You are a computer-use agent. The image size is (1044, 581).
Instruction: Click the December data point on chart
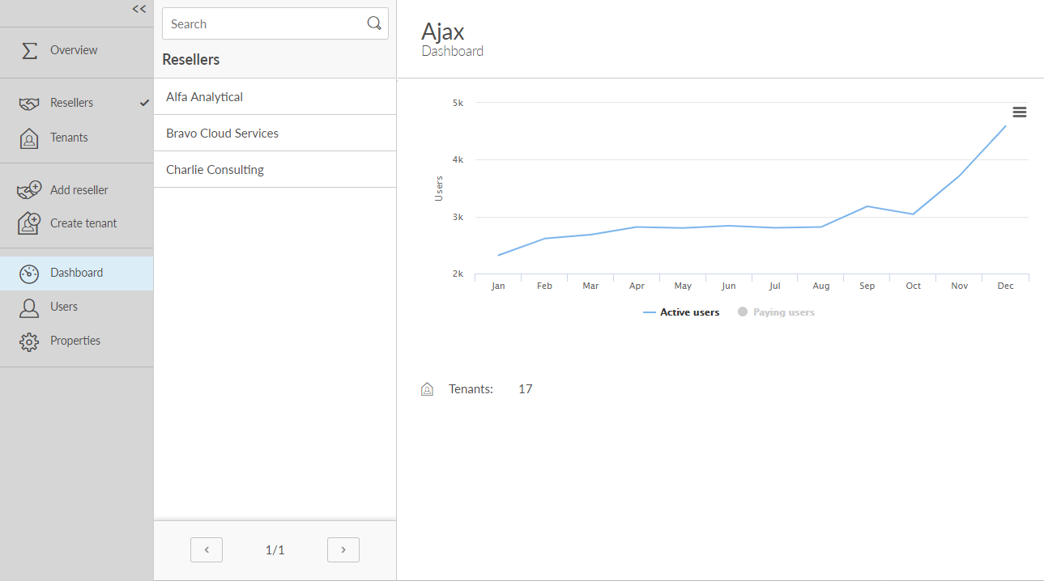1005,125
